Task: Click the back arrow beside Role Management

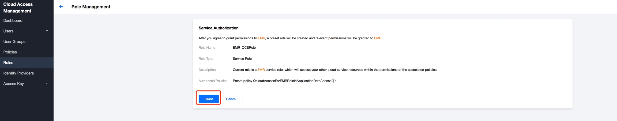Action: tap(61, 7)
